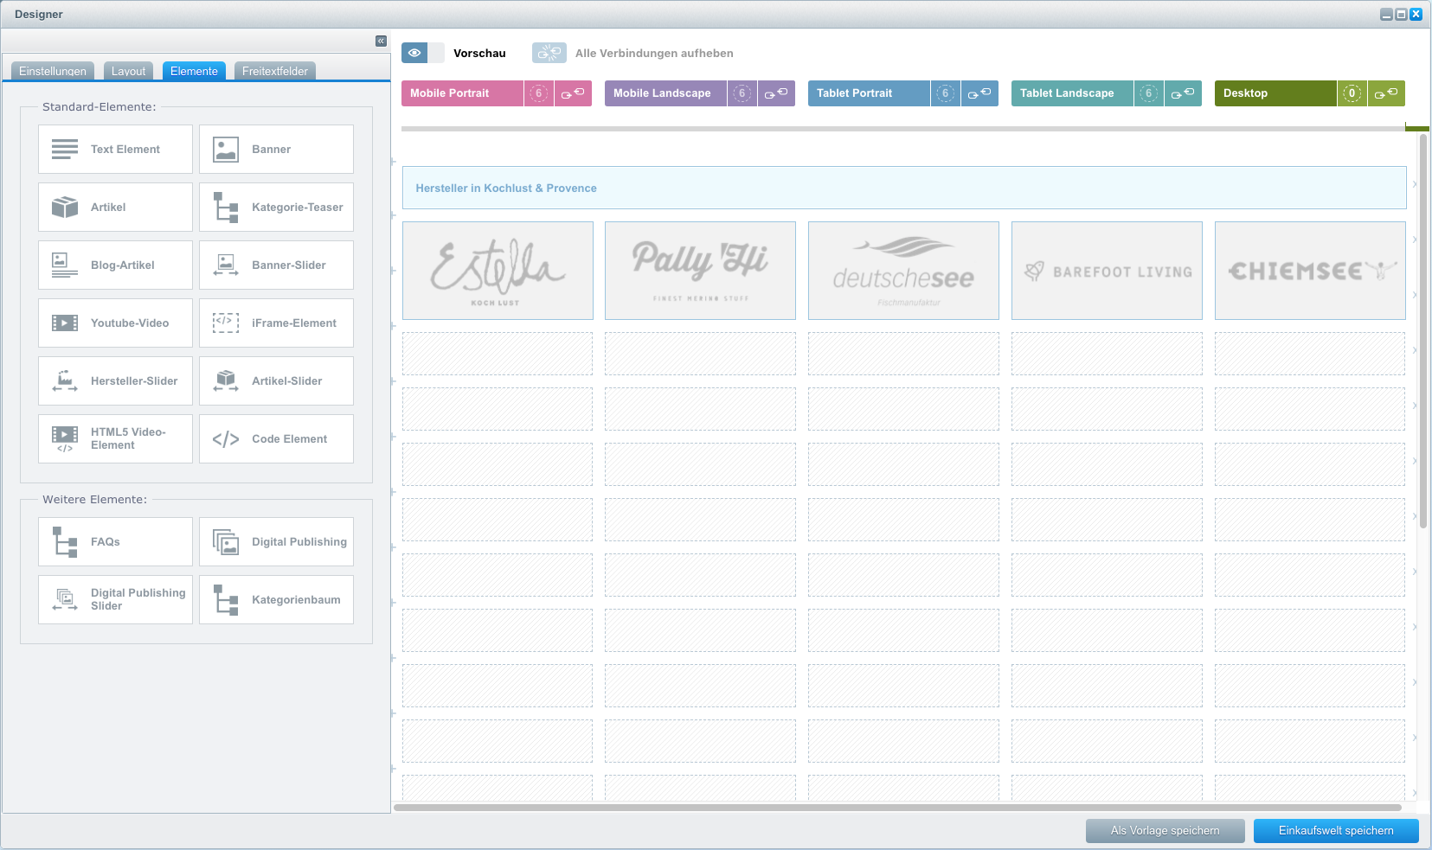
Task: Click the horizontal scrollbar below the grid
Action: click(898, 808)
